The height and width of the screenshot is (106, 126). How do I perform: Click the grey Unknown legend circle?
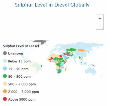(5, 53)
